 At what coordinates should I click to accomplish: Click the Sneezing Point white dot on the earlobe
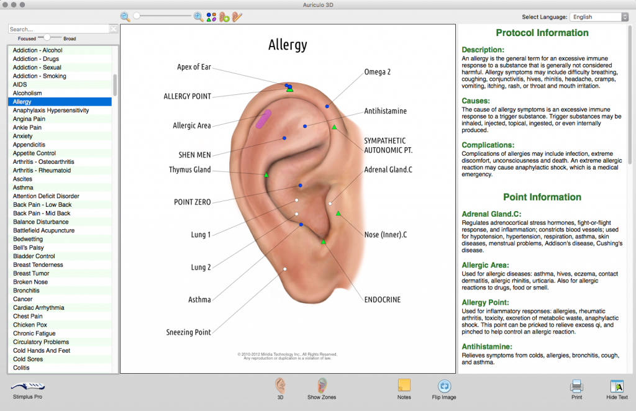(284, 269)
